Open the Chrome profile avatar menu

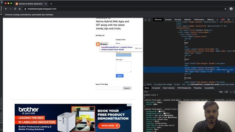[231, 9]
